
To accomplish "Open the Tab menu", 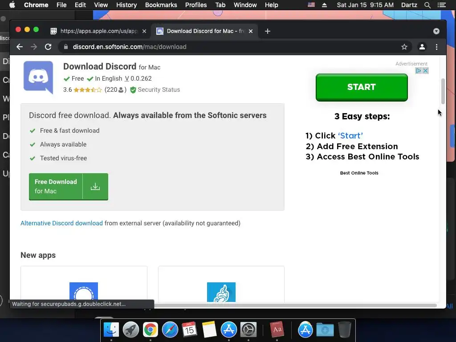I will pos(220,5).
